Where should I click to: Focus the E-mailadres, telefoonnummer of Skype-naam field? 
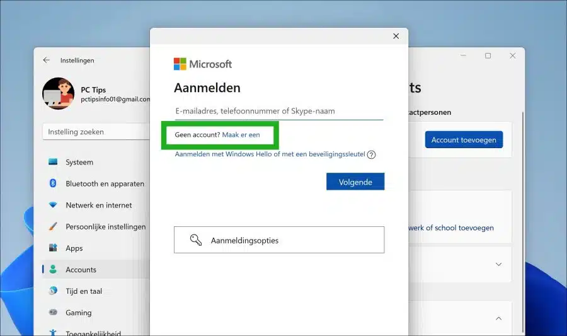point(279,111)
